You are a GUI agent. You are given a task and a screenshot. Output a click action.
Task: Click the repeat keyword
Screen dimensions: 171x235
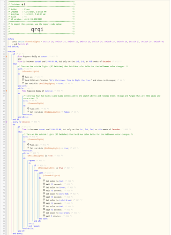[31, 161]
